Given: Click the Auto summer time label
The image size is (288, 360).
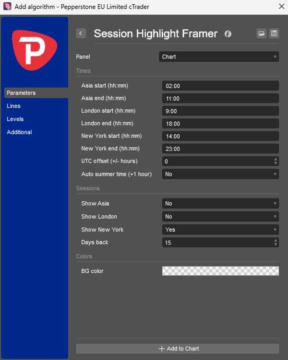Looking at the screenshot, I should [x=117, y=174].
